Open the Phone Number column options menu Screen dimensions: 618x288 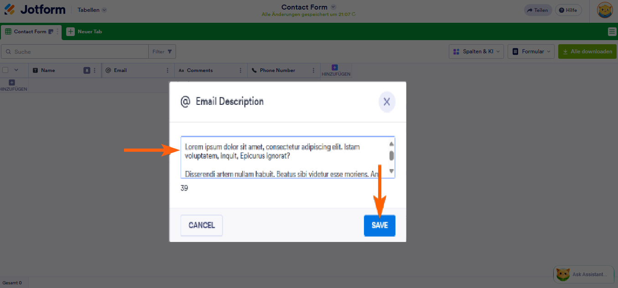tap(314, 71)
